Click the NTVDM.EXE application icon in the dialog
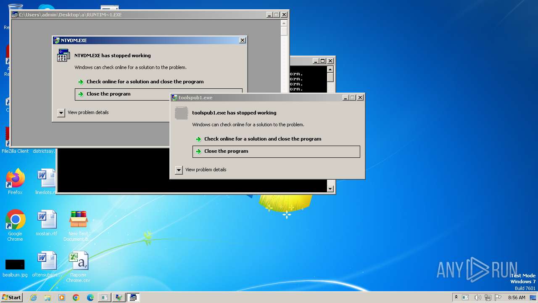 pyautogui.click(x=63, y=55)
